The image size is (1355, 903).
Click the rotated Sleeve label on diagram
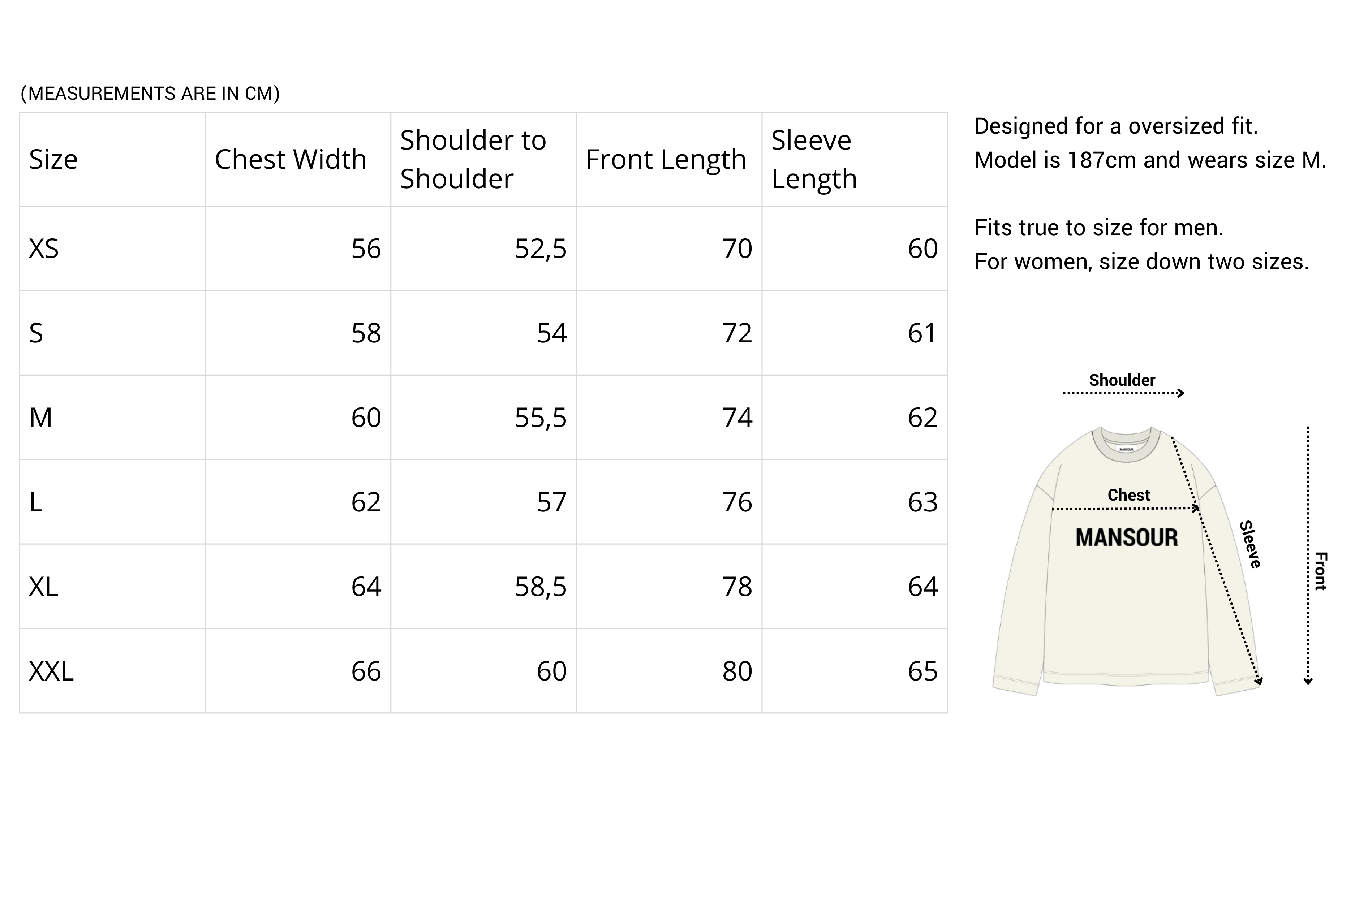[1250, 545]
